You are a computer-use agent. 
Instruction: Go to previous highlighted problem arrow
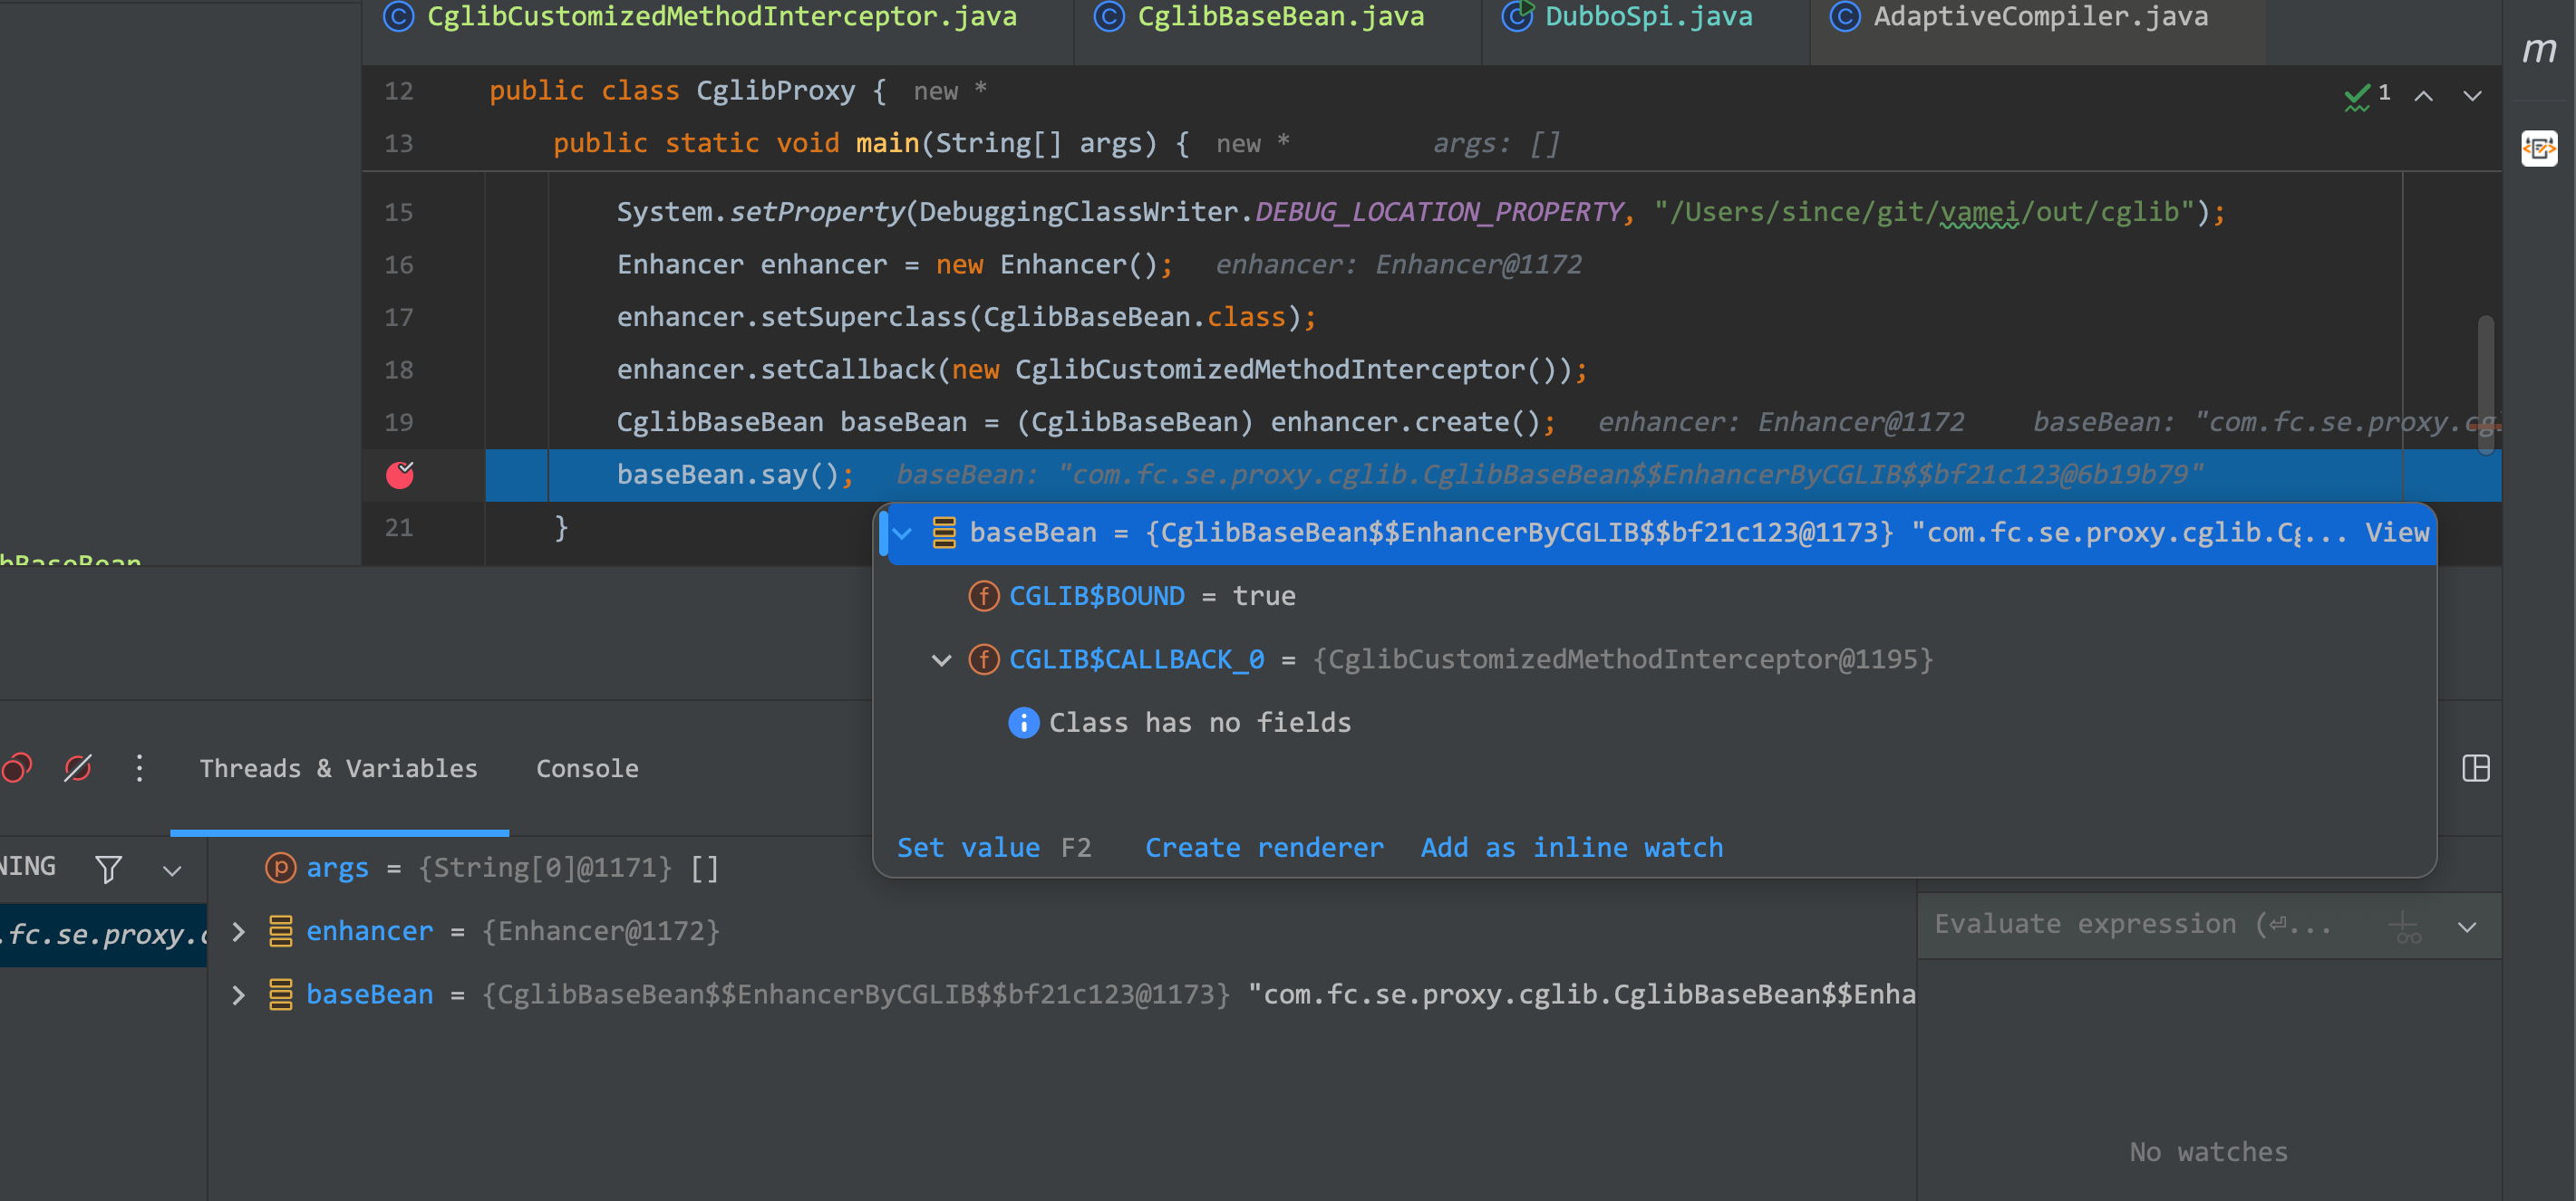2423,96
